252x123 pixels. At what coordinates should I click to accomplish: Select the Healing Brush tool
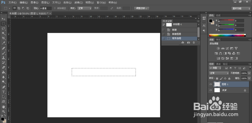3,48
